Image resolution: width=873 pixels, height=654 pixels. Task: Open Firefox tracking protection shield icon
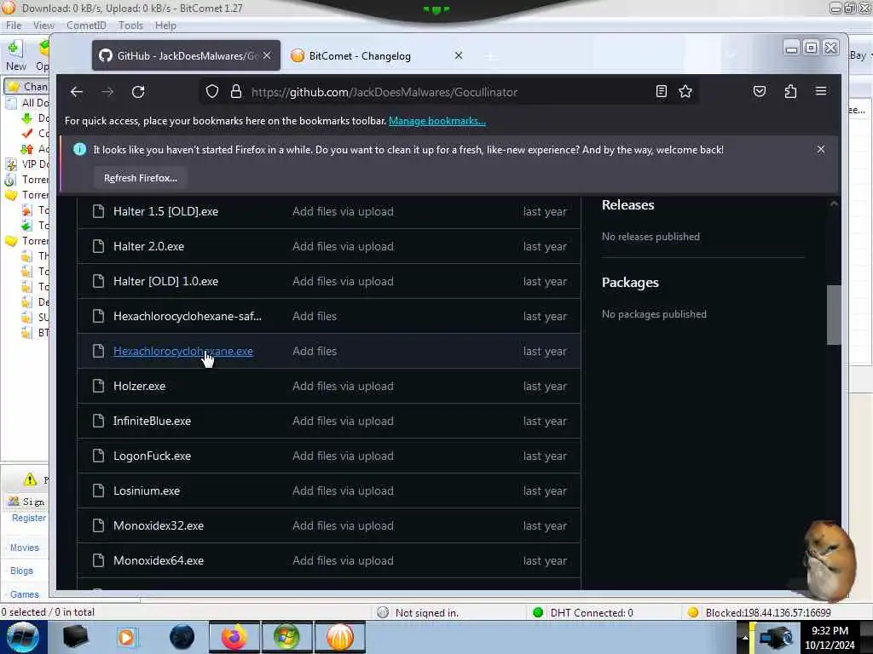pos(212,92)
